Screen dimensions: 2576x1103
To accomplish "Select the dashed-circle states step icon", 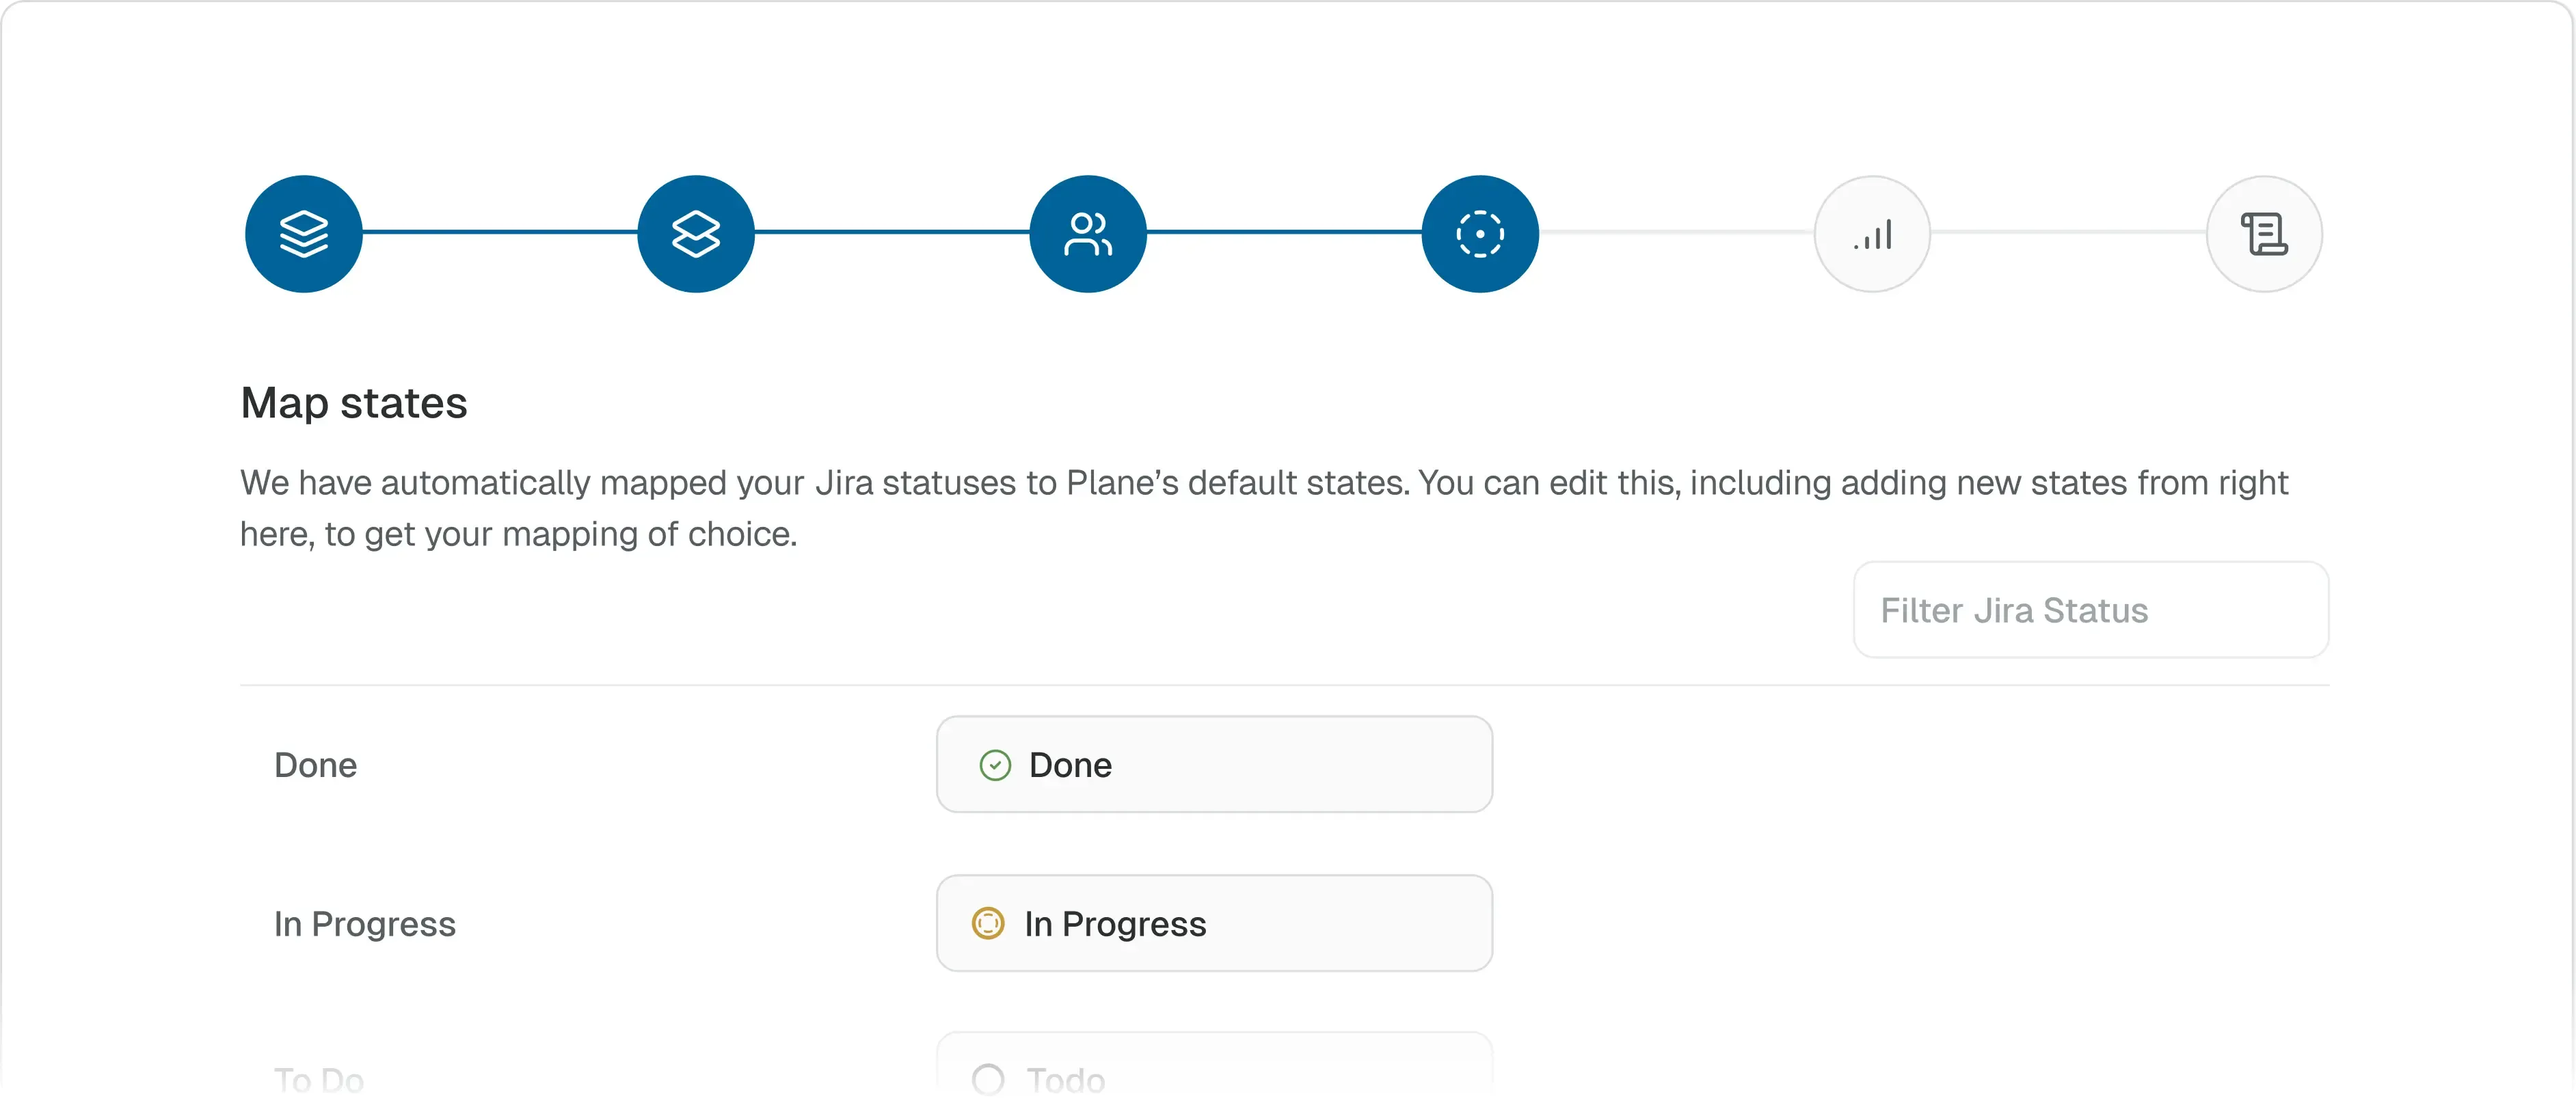I will (x=1480, y=234).
